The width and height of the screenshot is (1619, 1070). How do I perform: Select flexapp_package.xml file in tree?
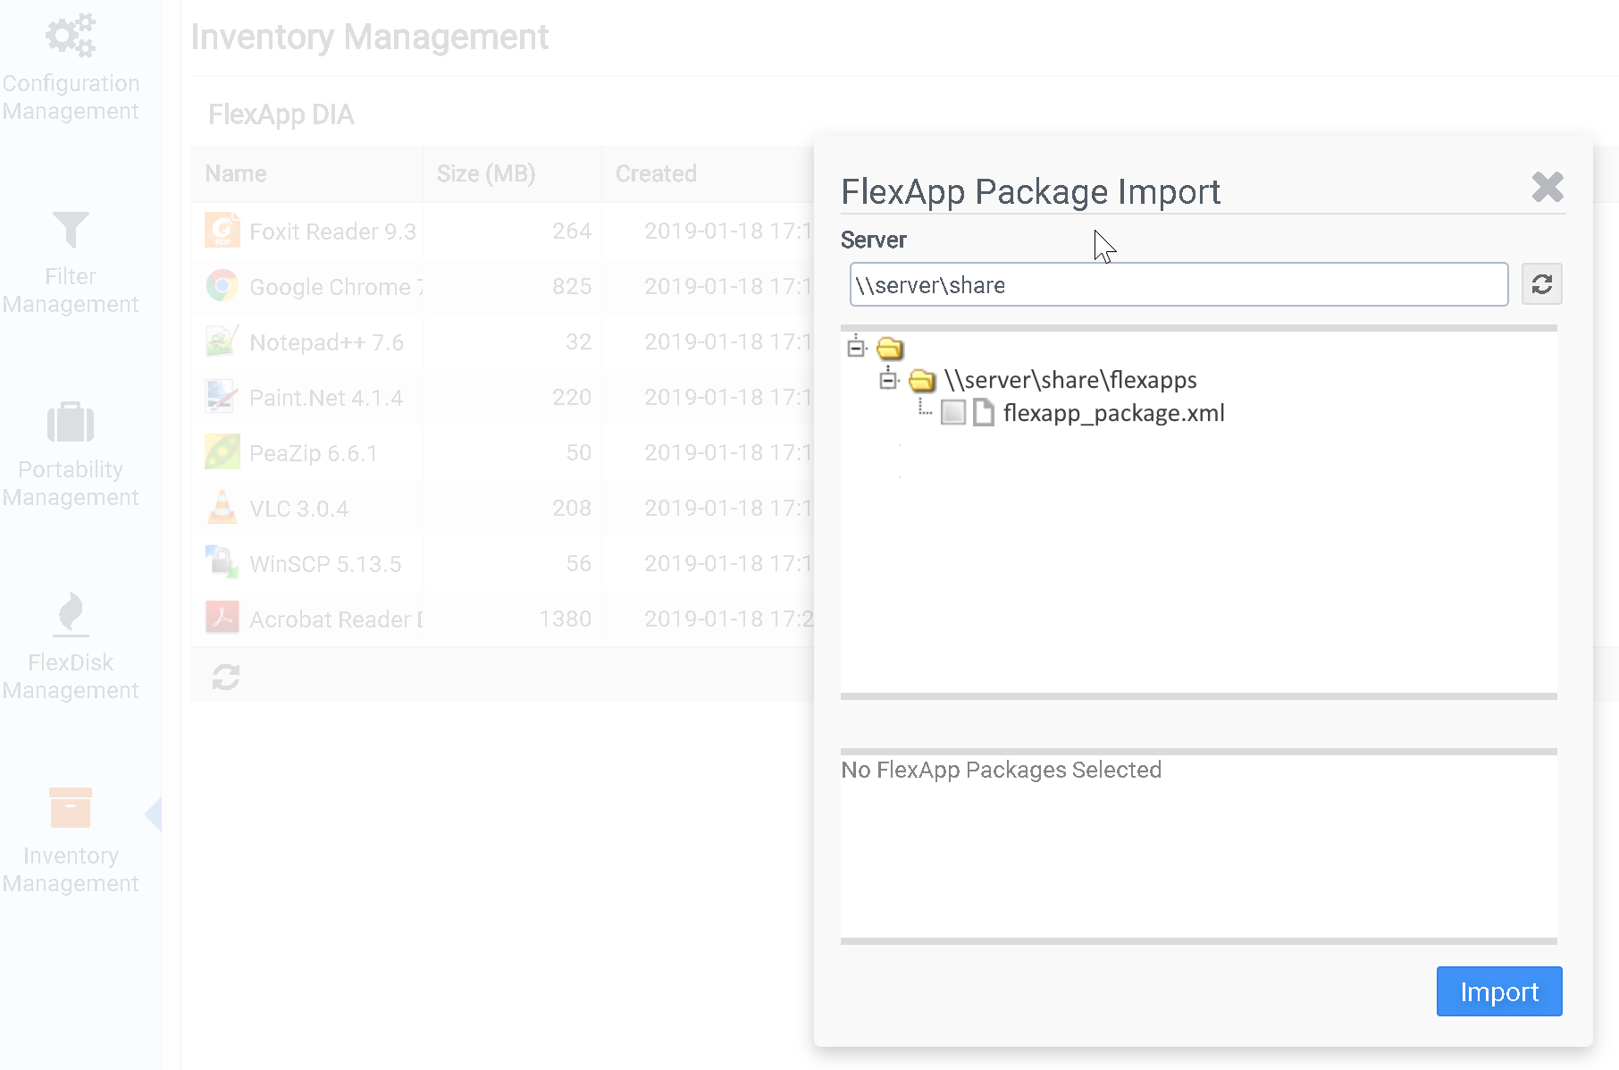(x=1112, y=413)
